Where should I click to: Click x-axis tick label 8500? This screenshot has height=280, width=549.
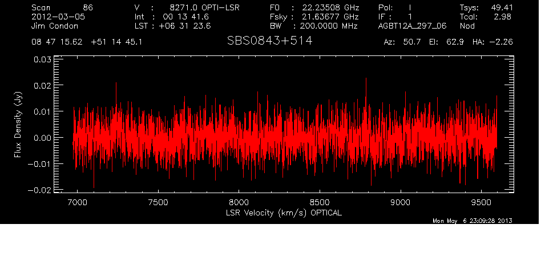(x=320, y=202)
